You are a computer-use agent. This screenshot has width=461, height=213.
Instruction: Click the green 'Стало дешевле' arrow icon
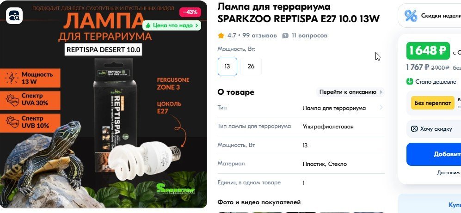click(410, 81)
